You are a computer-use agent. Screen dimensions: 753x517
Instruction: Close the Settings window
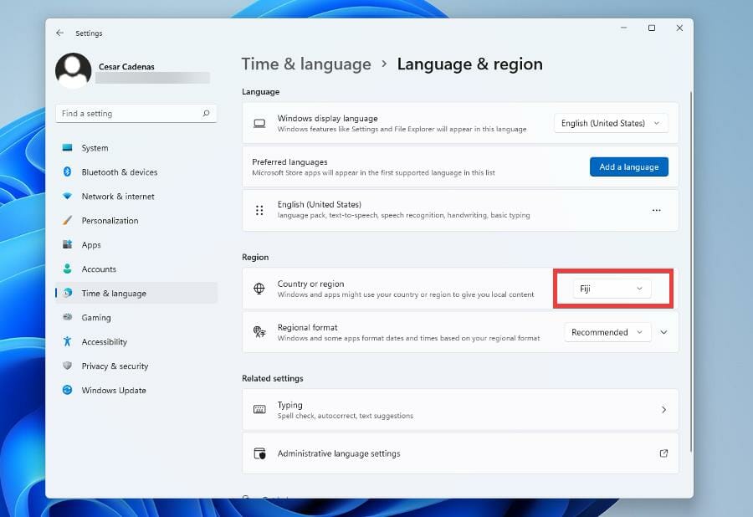679,28
